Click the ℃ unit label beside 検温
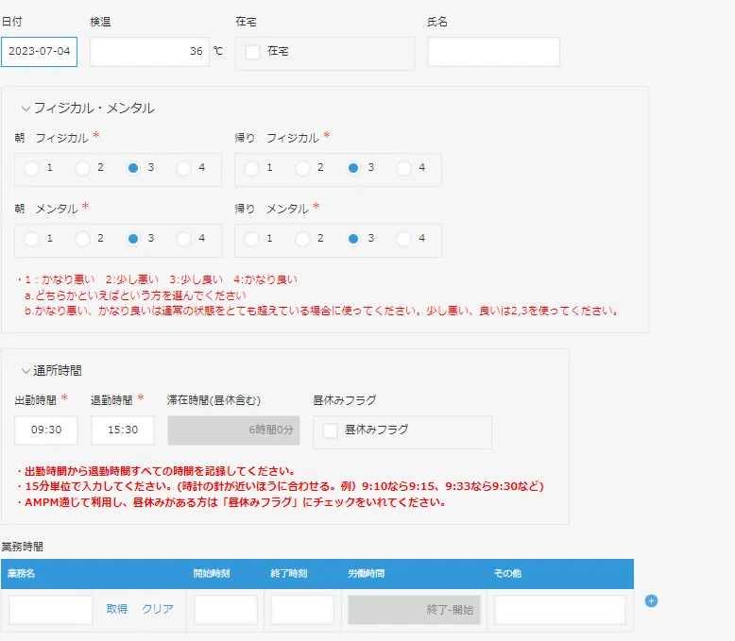This screenshot has height=641, width=735. [x=218, y=51]
